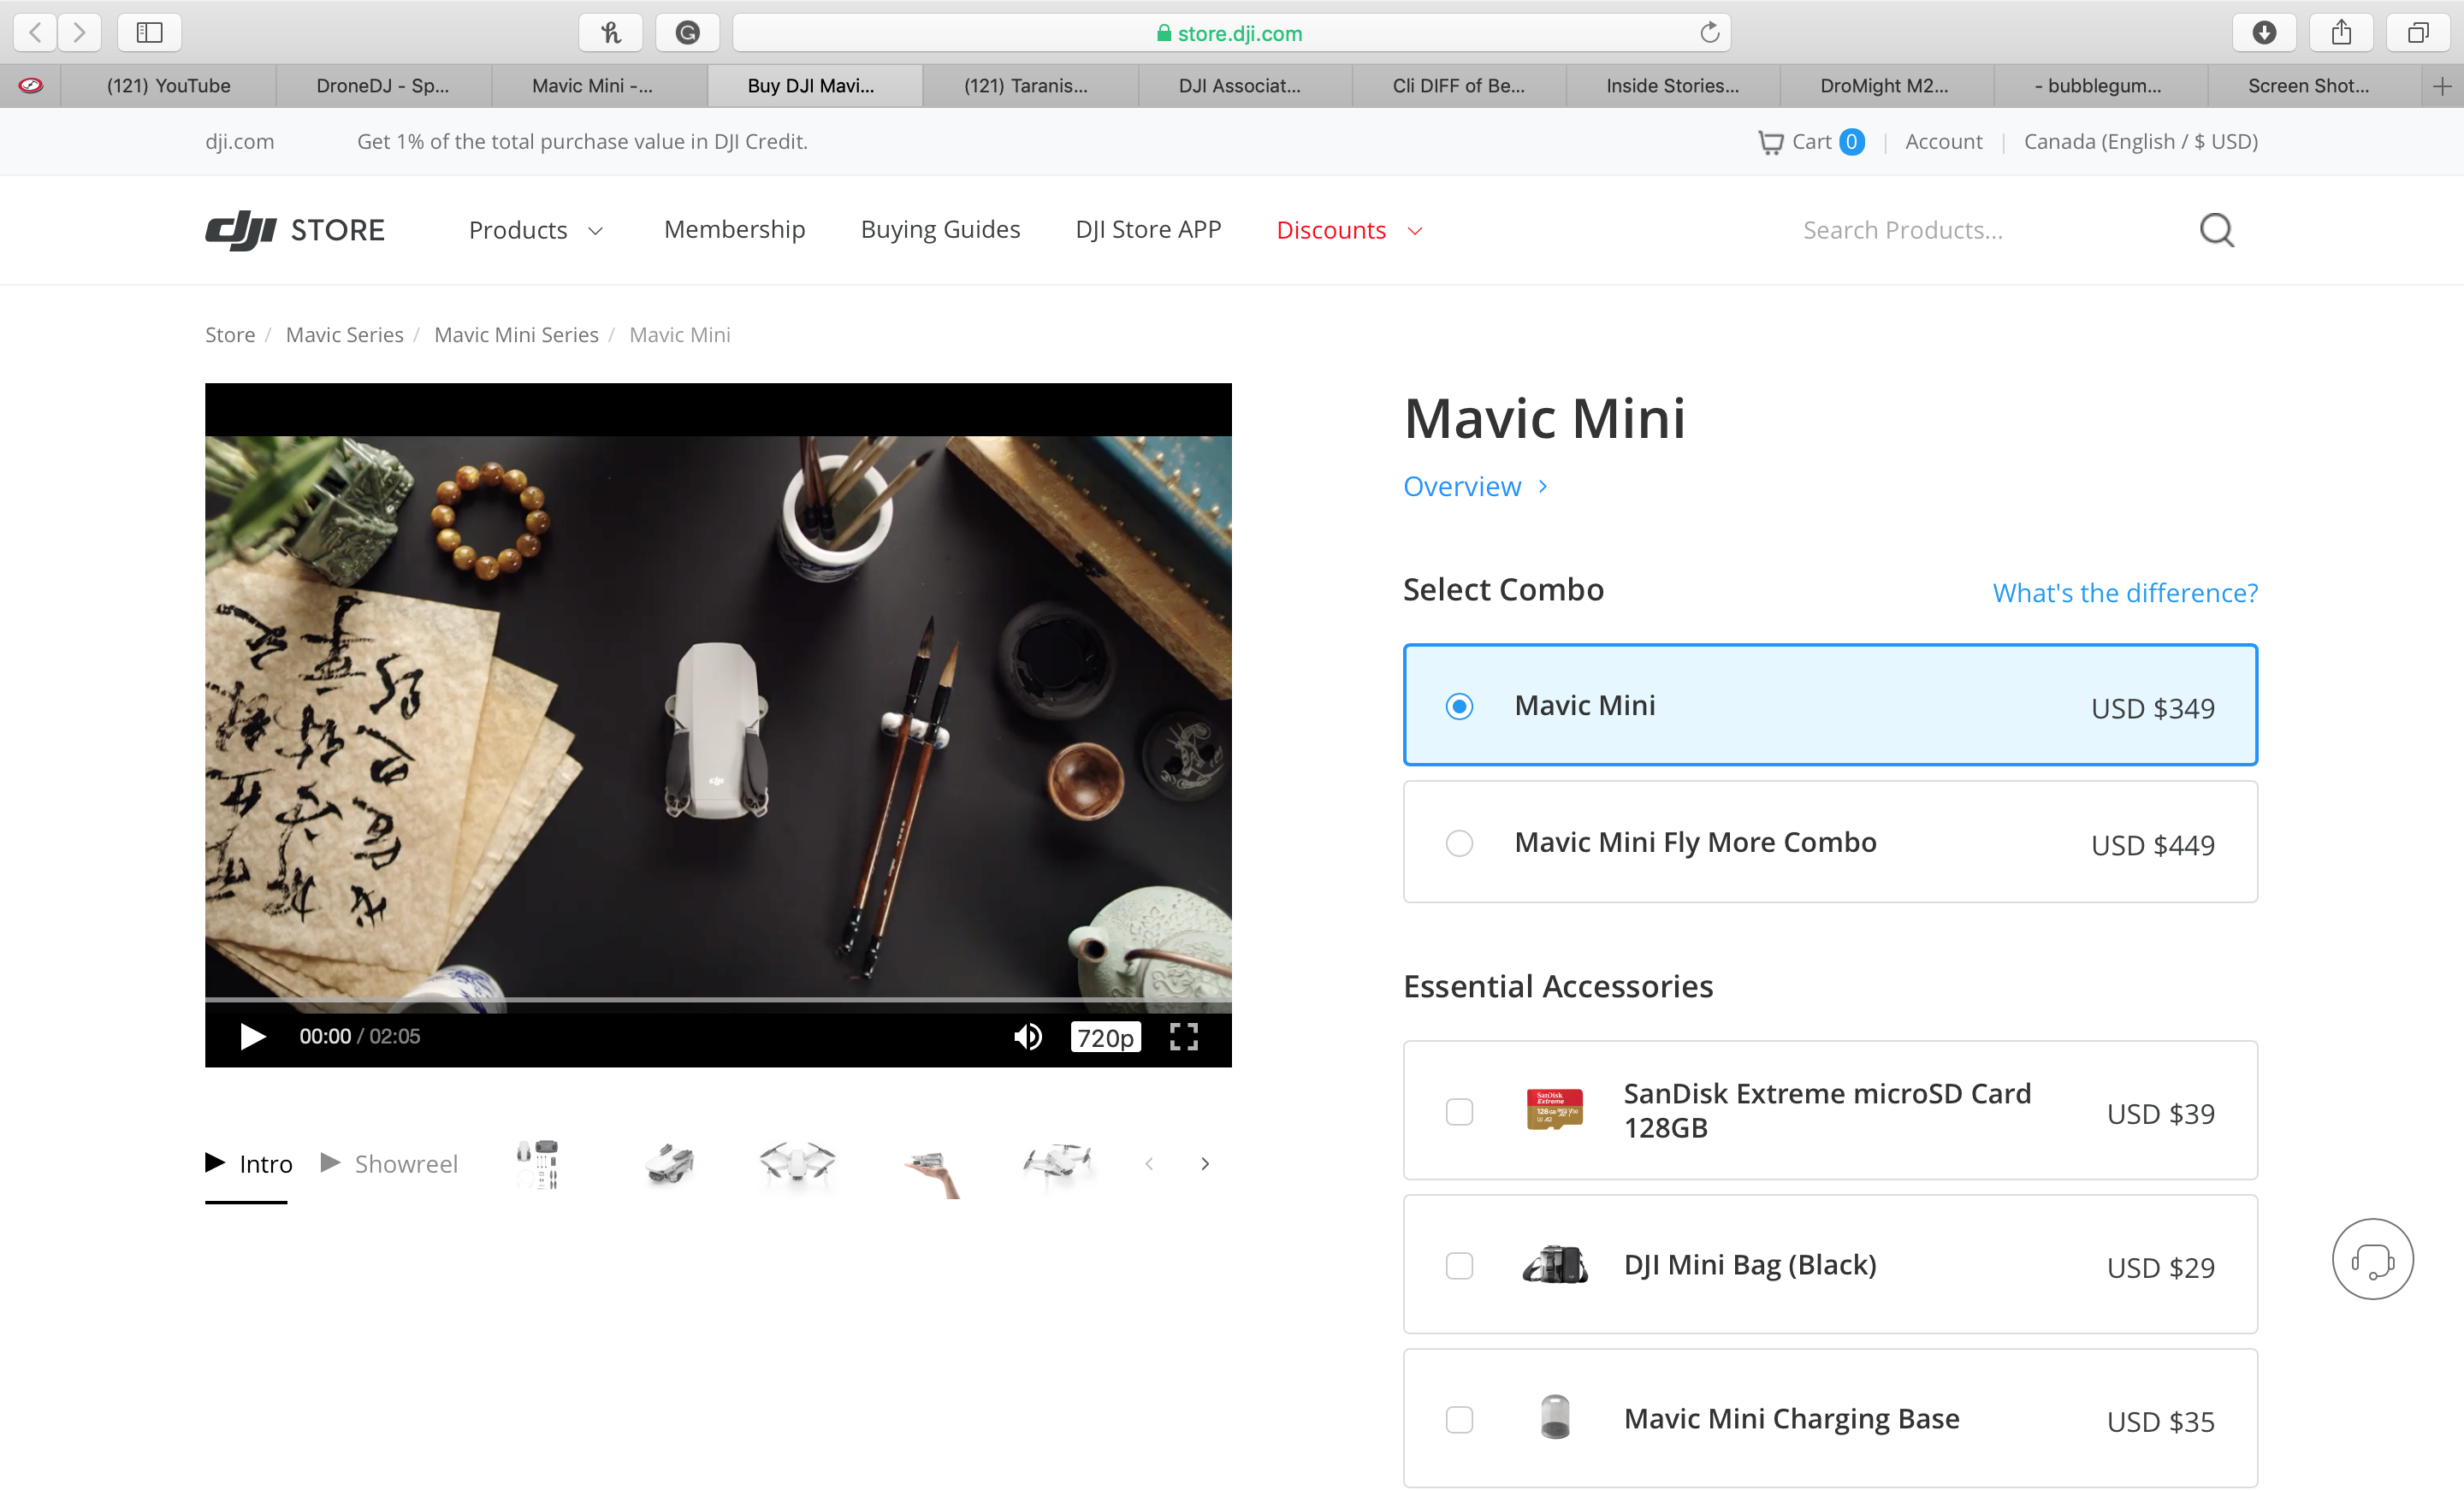Enter fullscreen on the video player
This screenshot has width=2464, height=1490.
1183,1036
